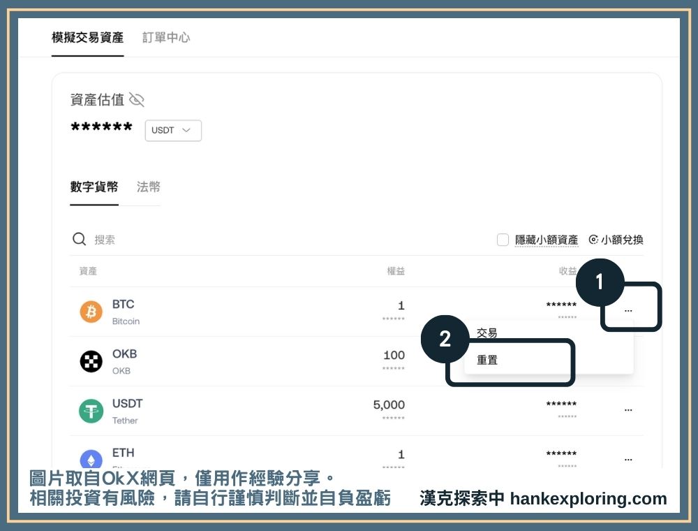Click the search magnifier icon

click(80, 239)
